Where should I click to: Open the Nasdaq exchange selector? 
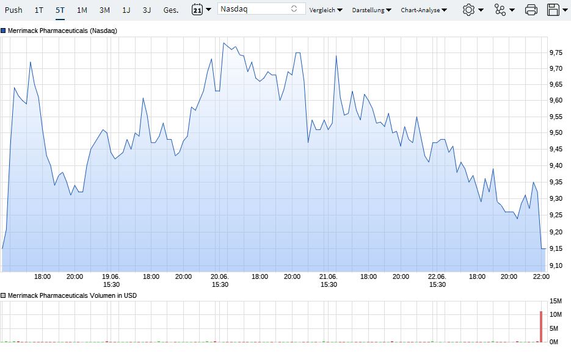coord(261,9)
